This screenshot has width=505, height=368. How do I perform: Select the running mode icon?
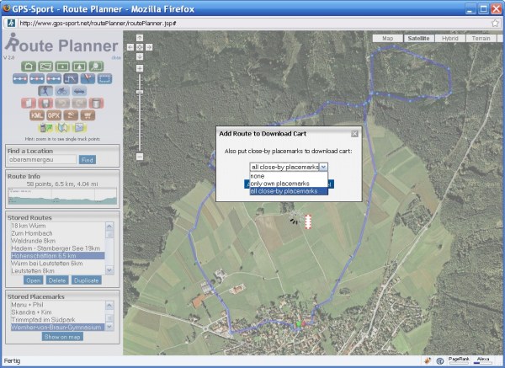click(x=45, y=90)
